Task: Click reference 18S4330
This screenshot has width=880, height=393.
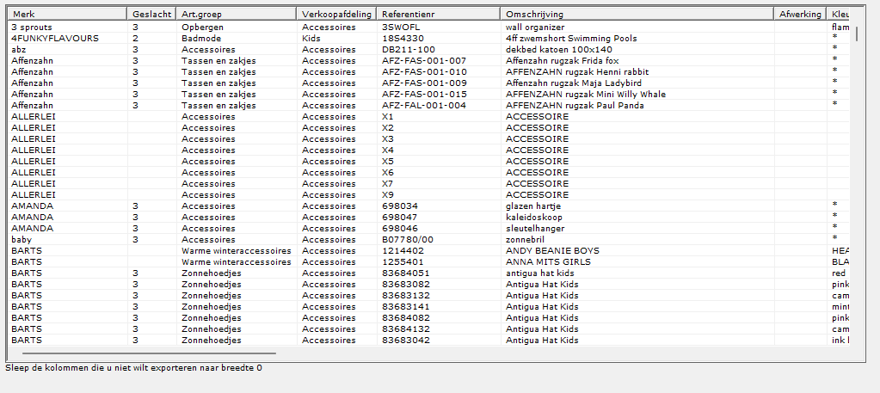Action: tap(403, 38)
